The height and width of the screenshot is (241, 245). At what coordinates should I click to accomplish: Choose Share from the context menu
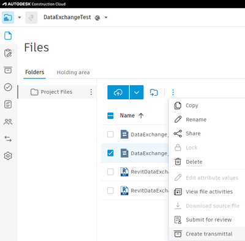click(x=207, y=134)
